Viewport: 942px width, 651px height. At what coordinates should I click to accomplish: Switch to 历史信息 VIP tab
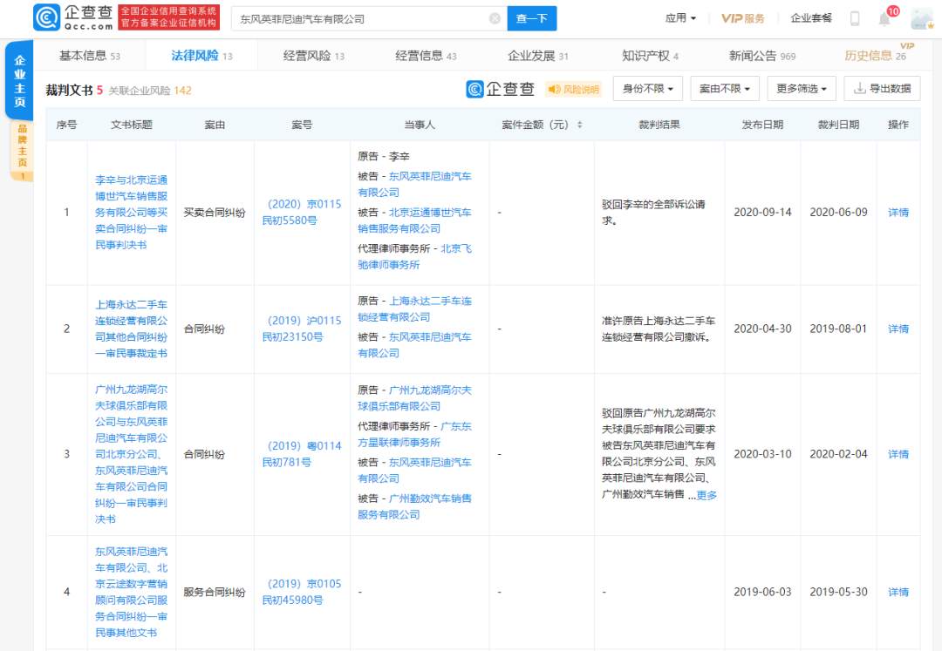875,56
